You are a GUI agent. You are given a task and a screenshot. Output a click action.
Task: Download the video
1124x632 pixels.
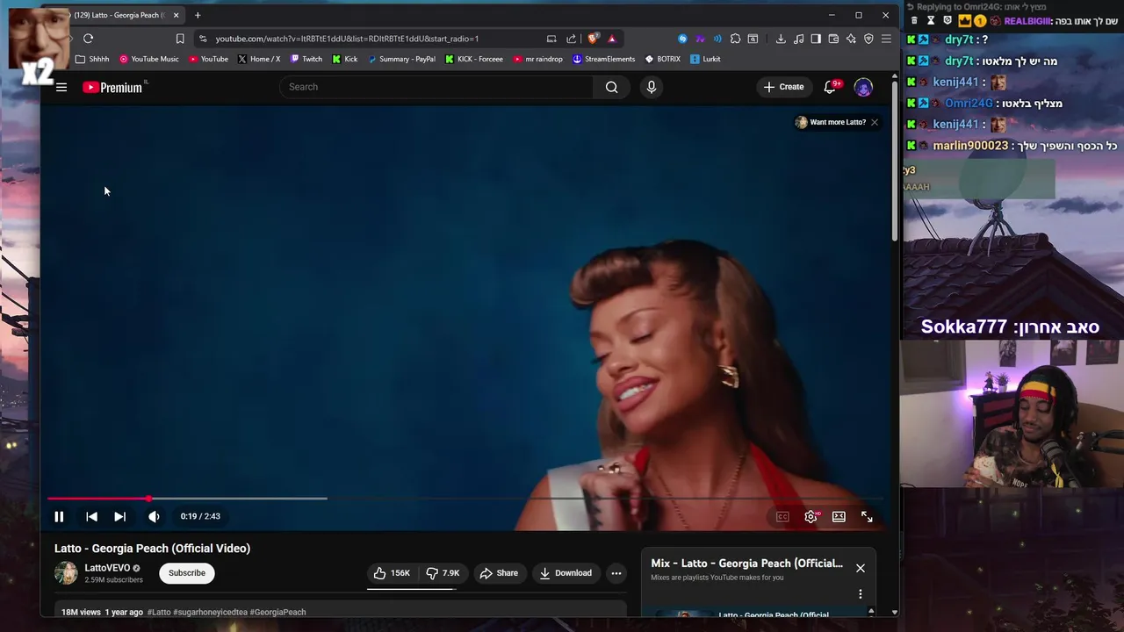pyautogui.click(x=566, y=573)
